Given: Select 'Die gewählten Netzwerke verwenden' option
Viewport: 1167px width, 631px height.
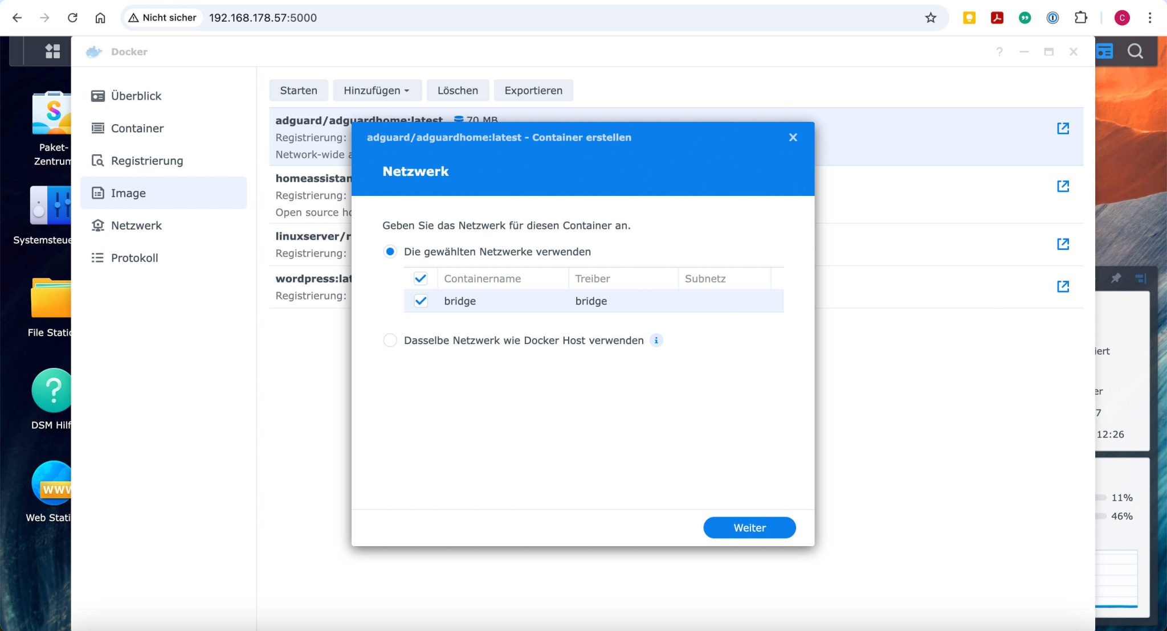Looking at the screenshot, I should click(390, 251).
